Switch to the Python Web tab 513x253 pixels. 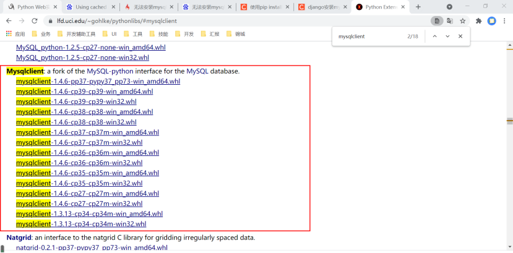(x=32, y=7)
